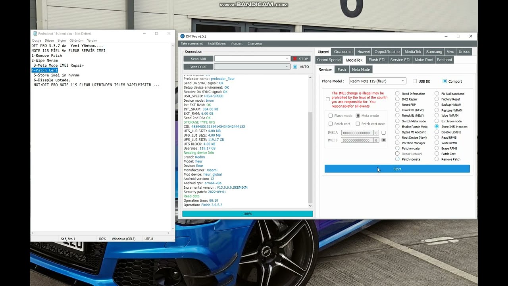508x286 pixels.
Task: Select the Reset FRP option
Action: [397, 105]
